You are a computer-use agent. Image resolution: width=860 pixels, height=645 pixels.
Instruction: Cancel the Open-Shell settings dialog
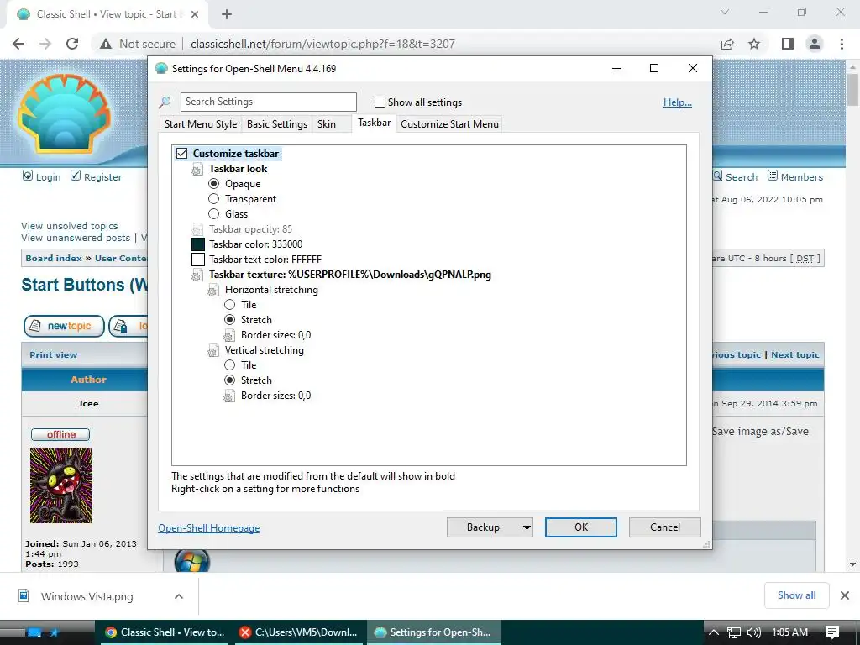pyautogui.click(x=665, y=527)
